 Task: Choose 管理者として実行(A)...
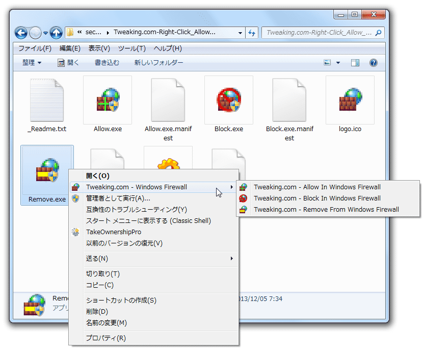click(x=153, y=198)
